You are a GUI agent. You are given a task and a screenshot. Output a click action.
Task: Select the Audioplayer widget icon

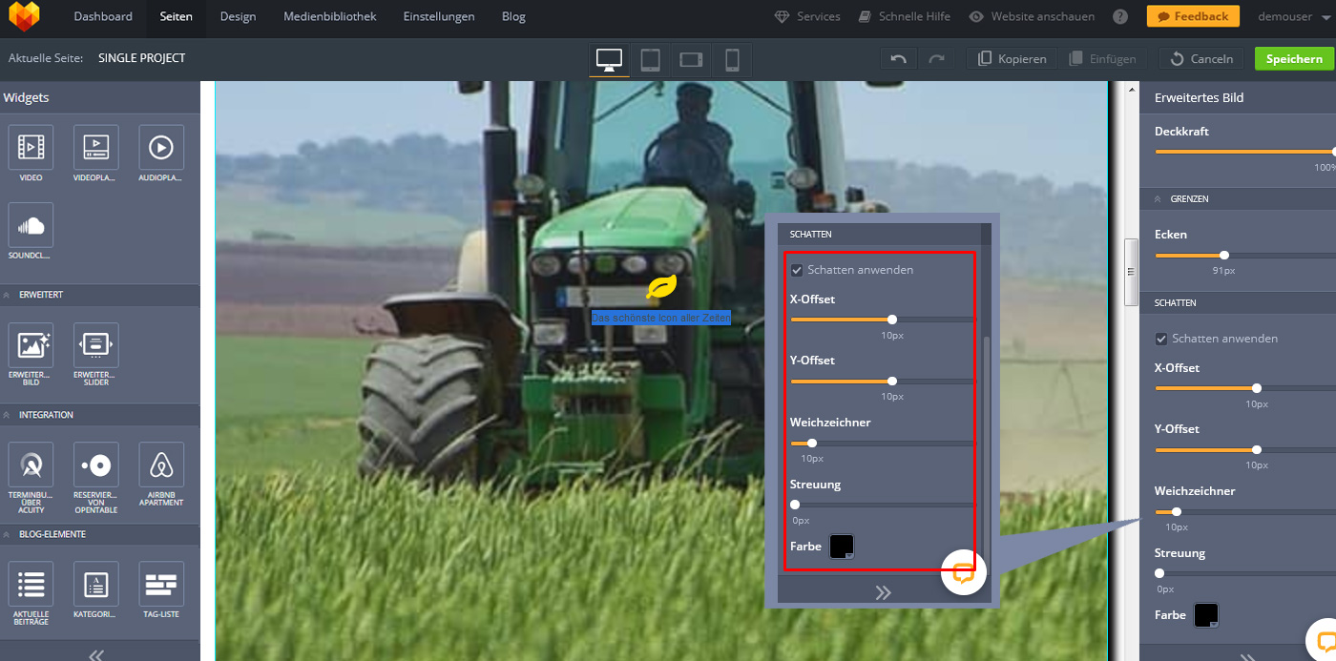tap(160, 148)
